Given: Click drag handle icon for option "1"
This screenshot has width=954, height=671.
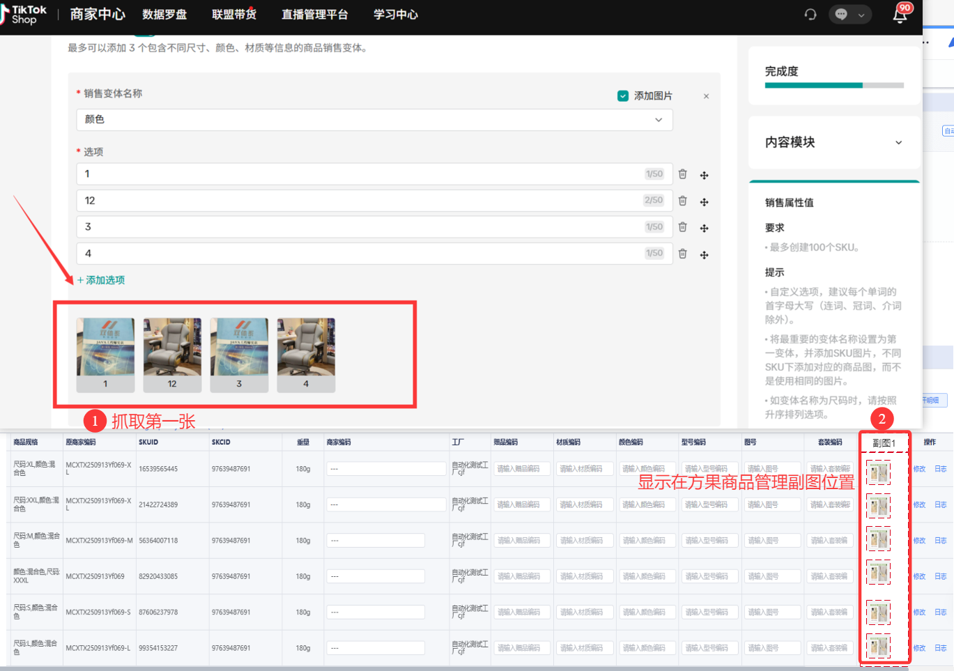Looking at the screenshot, I should pos(704,175).
